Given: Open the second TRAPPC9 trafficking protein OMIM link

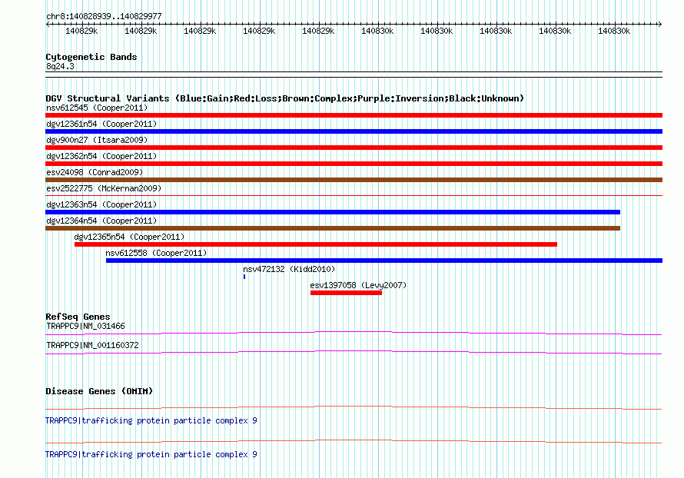Looking at the screenshot, I should click(151, 454).
